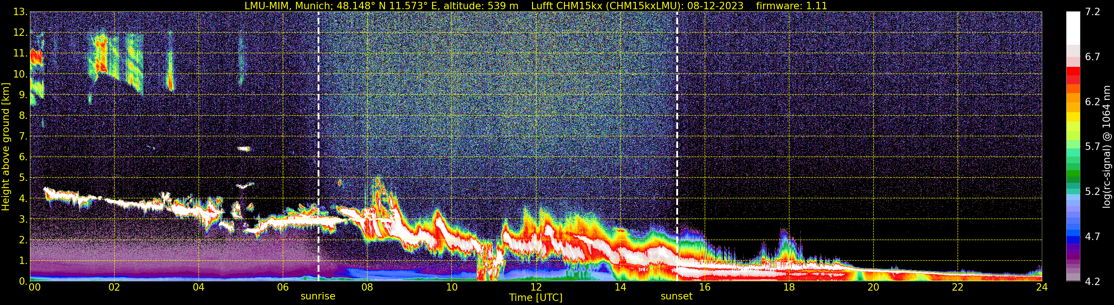Click the 7.2 value on the colorbar
The height and width of the screenshot is (305, 1114).
click(x=1093, y=12)
